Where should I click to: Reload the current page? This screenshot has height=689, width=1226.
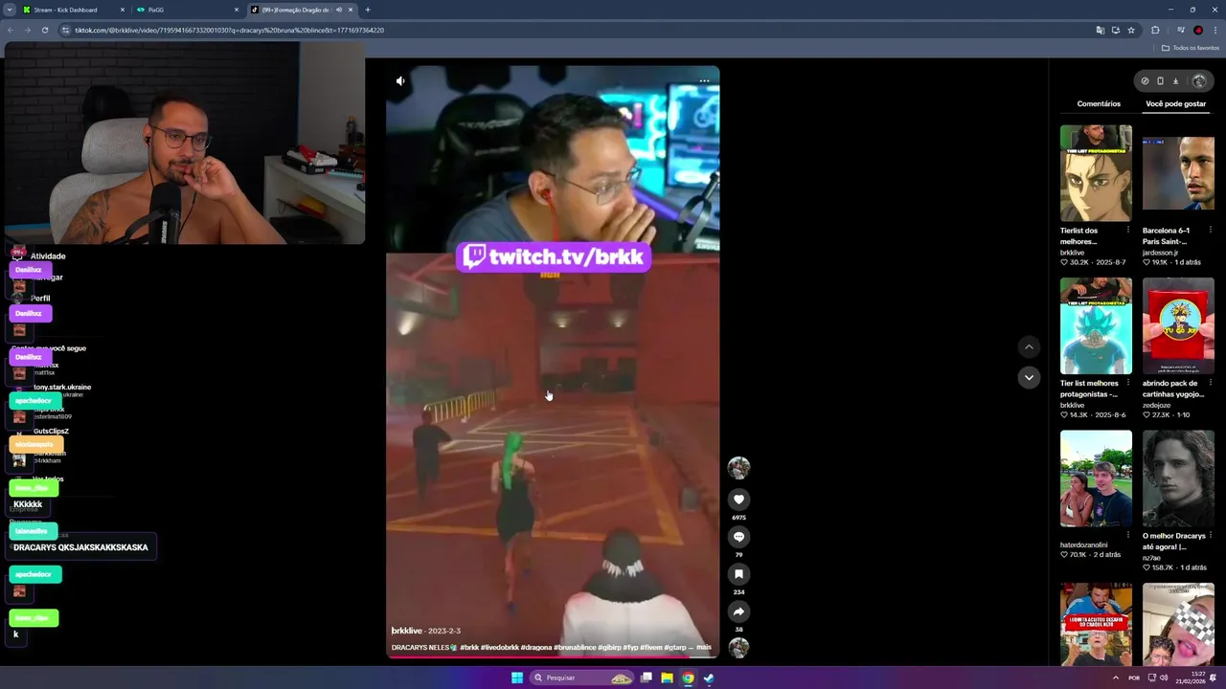pos(44,30)
